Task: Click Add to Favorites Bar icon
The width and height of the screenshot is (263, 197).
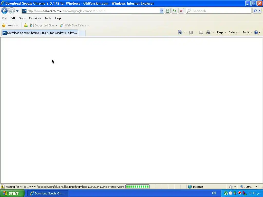Action: [x=26, y=25]
